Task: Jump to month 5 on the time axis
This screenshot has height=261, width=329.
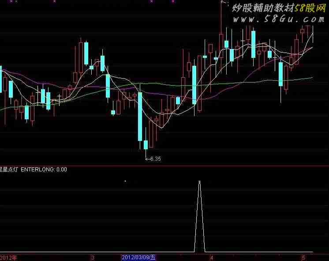Action: (303, 257)
